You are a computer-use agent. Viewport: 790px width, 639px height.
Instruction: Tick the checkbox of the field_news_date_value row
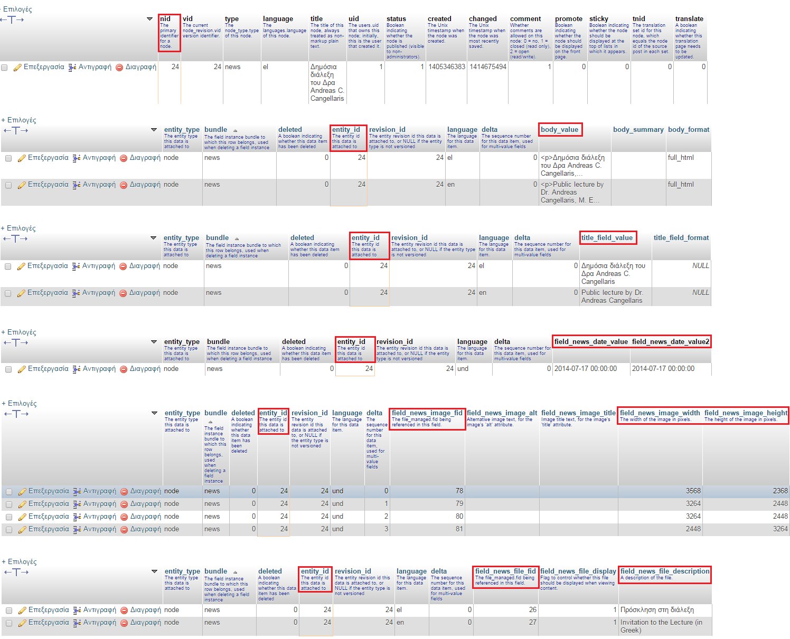click(x=8, y=369)
